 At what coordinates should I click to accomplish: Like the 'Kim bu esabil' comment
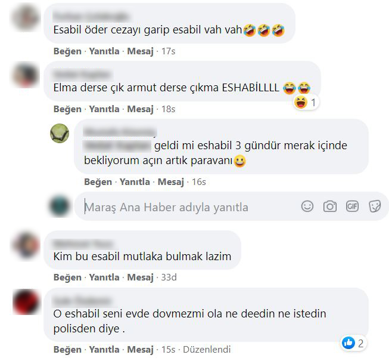67,277
